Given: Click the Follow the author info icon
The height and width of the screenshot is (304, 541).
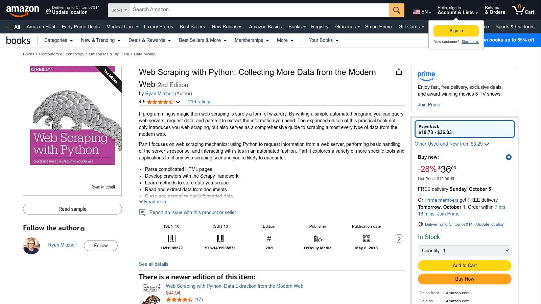Looking at the screenshot, I should pos(83,229).
